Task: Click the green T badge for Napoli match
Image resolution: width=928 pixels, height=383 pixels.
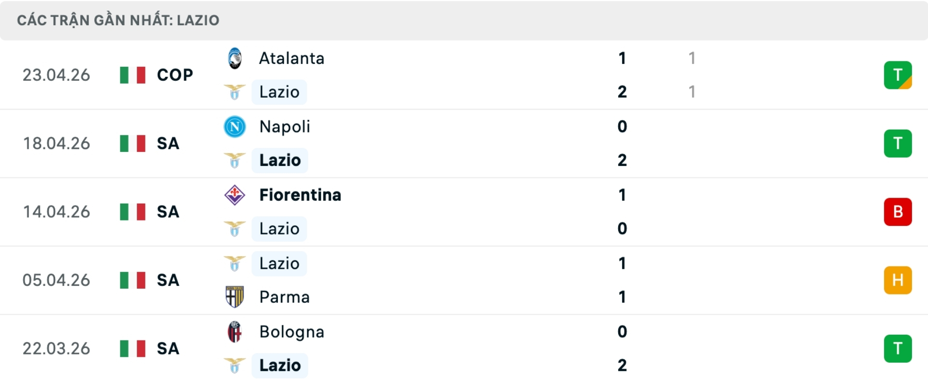Action: 898,144
